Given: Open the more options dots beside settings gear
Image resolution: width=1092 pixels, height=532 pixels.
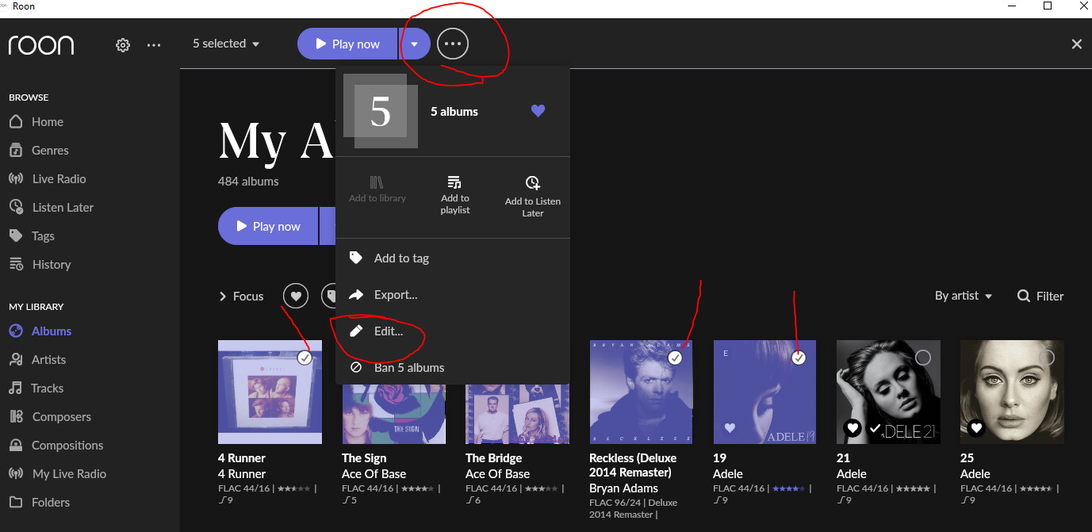Looking at the screenshot, I should coord(154,45).
